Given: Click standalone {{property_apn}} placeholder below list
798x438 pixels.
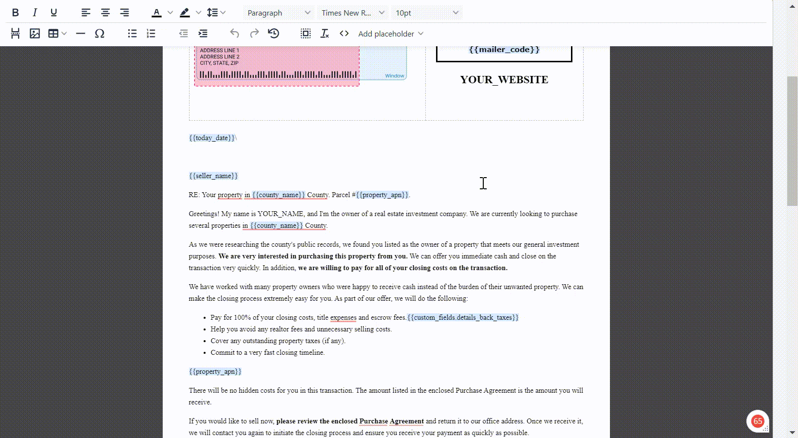Looking at the screenshot, I should pyautogui.click(x=215, y=371).
